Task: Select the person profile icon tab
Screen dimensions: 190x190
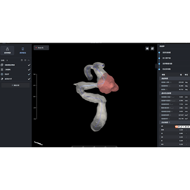Action: pos(7,50)
